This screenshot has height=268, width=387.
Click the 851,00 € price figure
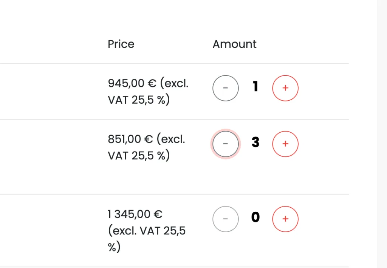click(130, 139)
